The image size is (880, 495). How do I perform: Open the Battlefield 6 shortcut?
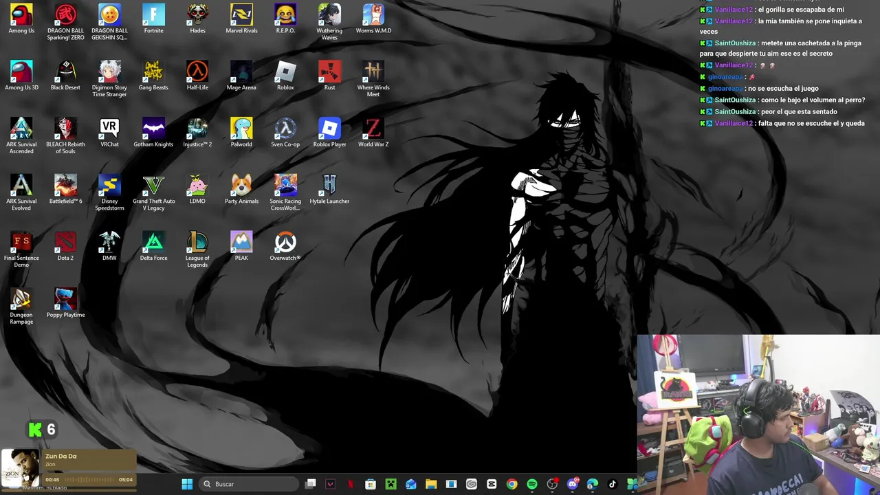pos(65,190)
